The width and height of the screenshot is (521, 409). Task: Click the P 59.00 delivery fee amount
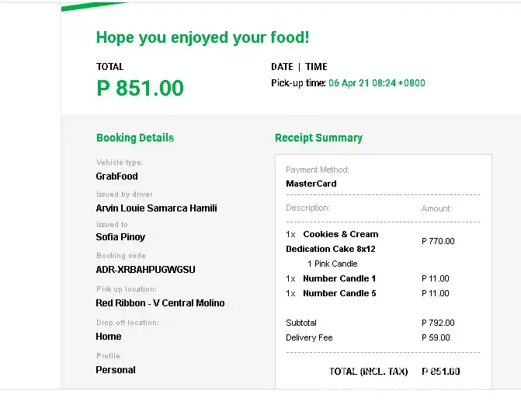pos(436,337)
